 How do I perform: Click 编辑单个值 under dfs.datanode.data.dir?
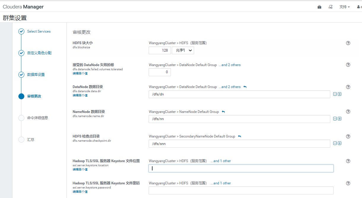click(x=80, y=95)
